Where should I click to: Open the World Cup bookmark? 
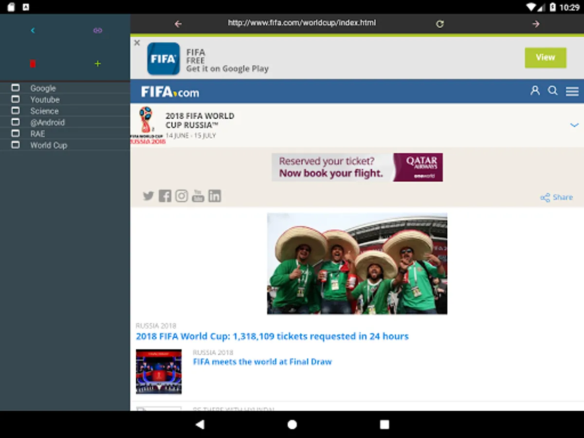tap(49, 145)
